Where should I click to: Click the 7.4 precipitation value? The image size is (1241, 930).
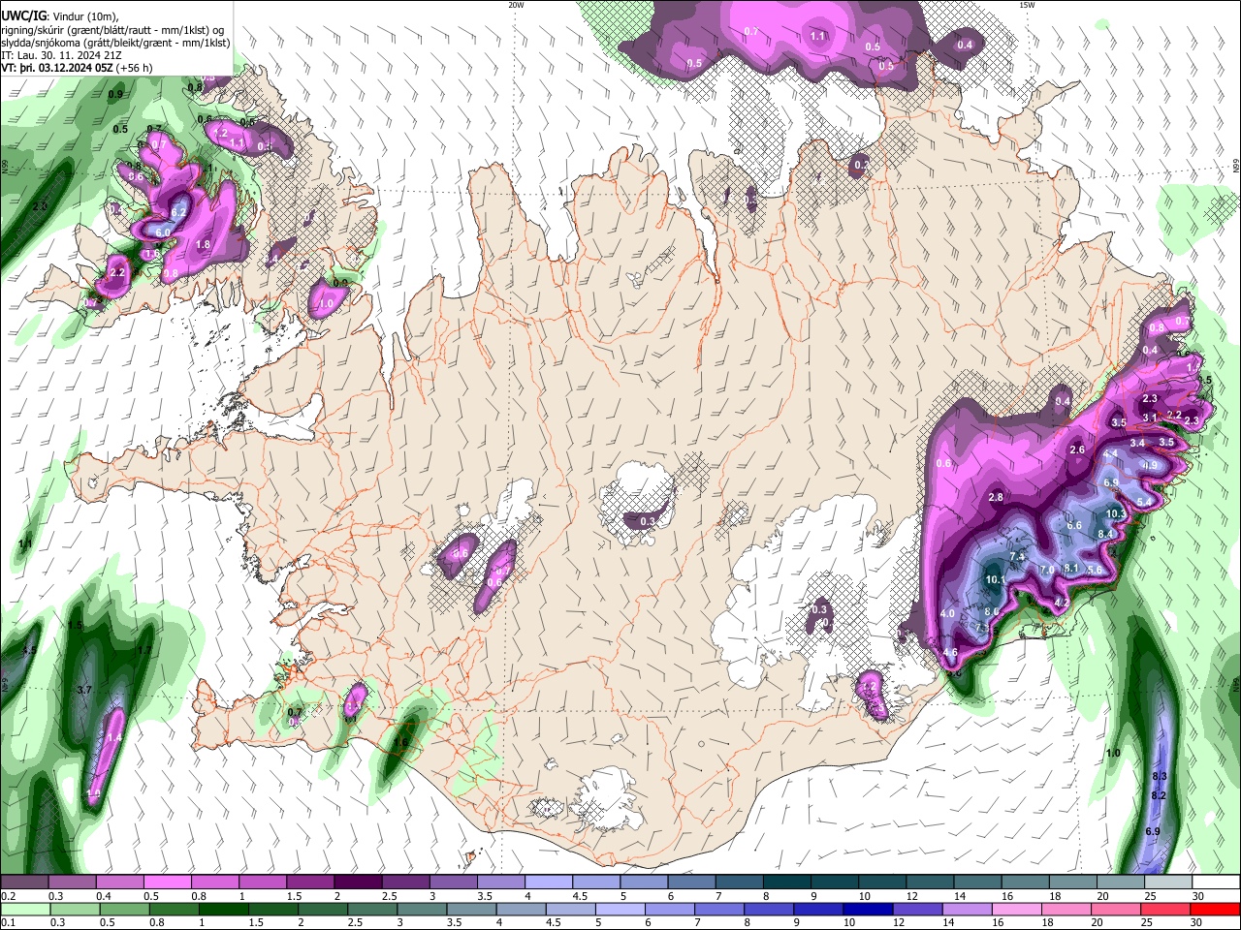coord(1017,556)
